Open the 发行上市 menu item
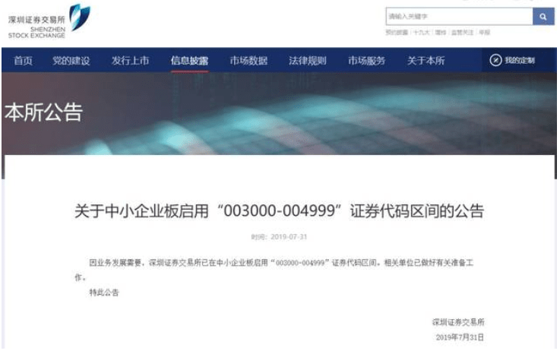Screen dimensions: 560x354 [130, 60]
